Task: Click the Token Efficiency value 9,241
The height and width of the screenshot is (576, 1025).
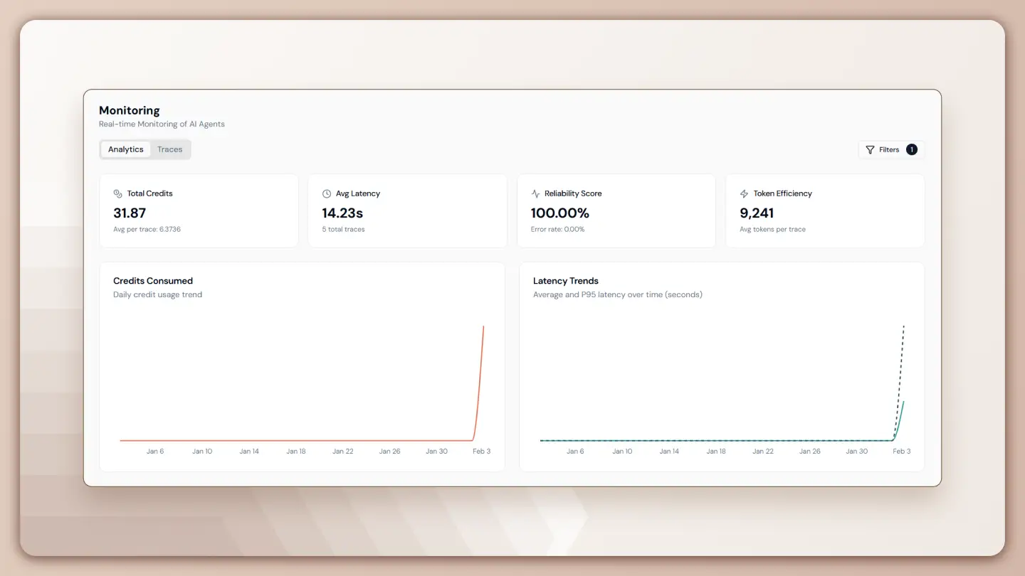Action: (757, 213)
